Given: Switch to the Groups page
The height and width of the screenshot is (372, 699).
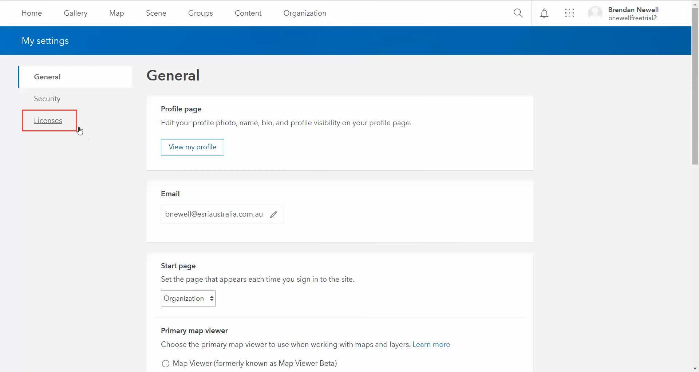Looking at the screenshot, I should (x=200, y=13).
